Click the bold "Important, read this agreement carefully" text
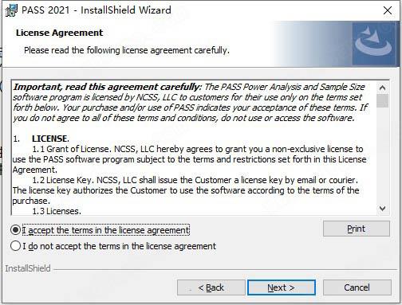This screenshot has height=305, width=402. click(x=108, y=87)
